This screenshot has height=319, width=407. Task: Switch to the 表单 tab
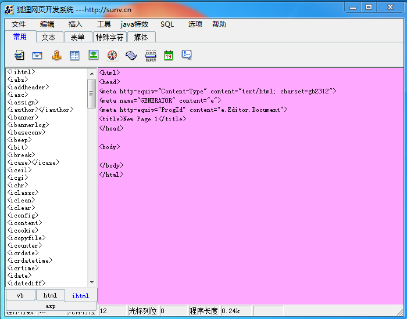click(77, 37)
